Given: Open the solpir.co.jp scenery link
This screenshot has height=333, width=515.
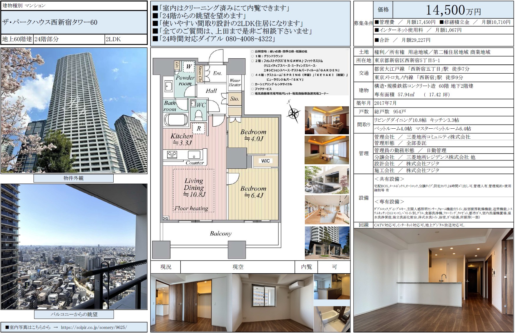Looking at the screenshot, I should click(94, 327).
